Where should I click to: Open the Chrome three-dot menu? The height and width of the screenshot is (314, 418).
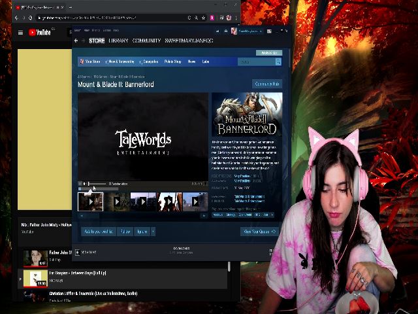click(236, 18)
